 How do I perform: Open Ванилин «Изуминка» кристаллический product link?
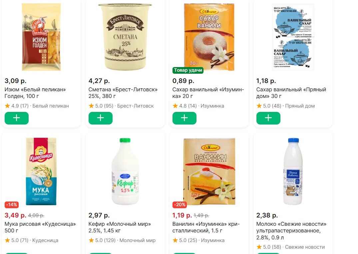[206, 227]
